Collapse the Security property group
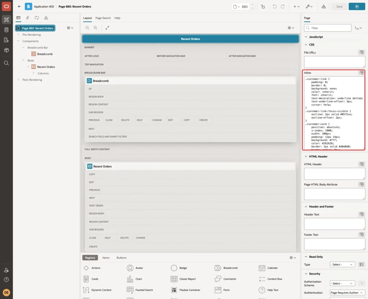368x299 pixels. tap(306, 273)
